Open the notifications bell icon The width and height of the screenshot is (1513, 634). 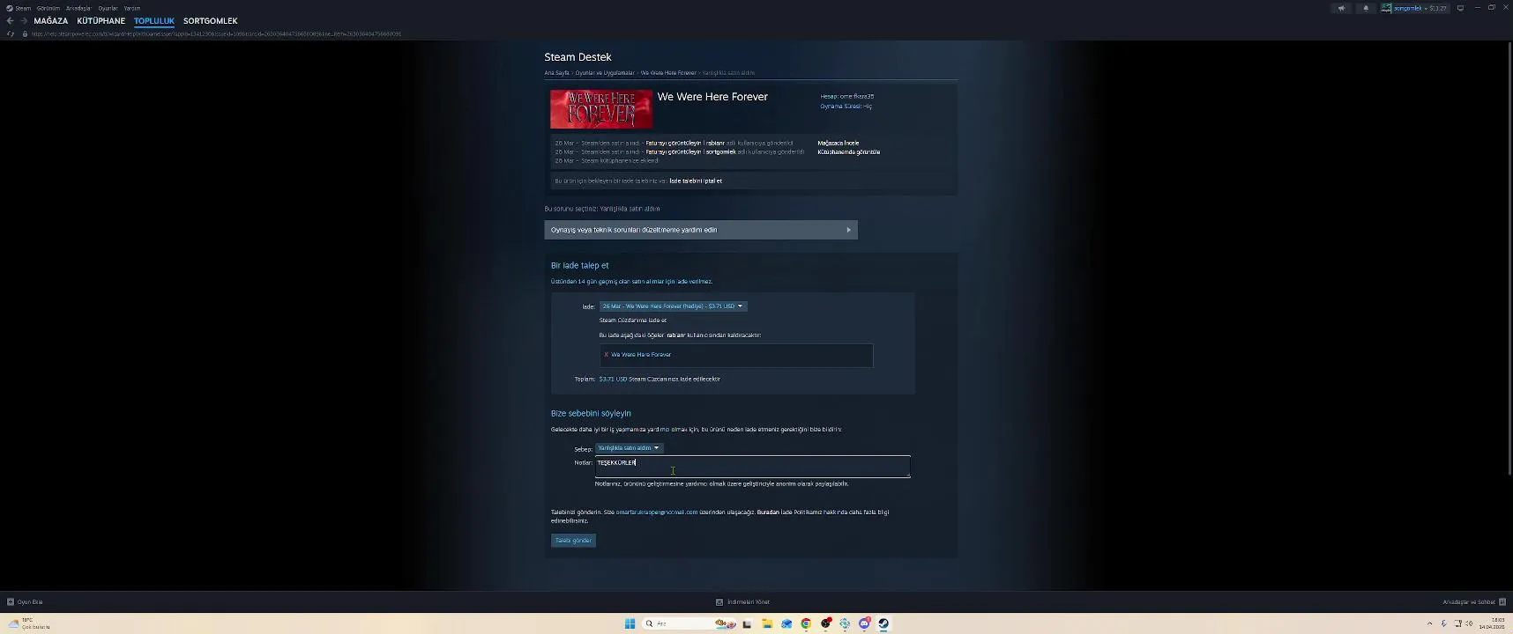1366,8
